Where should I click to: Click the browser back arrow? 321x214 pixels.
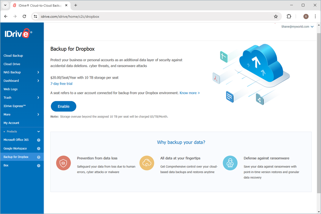(6, 16)
